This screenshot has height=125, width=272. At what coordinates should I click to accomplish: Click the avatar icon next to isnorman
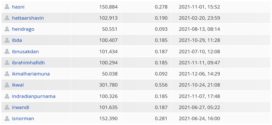coord(7,118)
